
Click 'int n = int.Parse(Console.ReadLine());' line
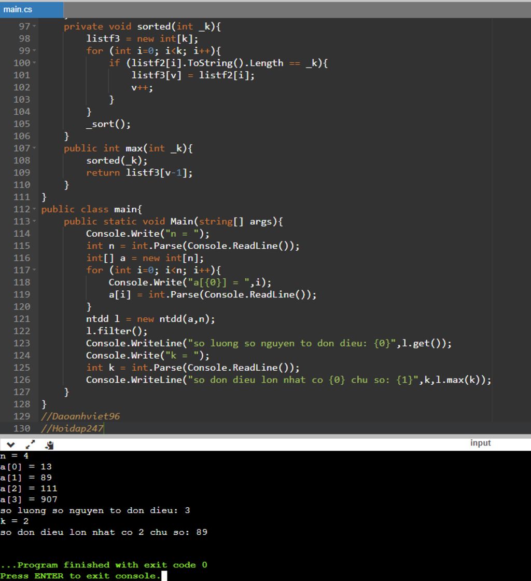[x=193, y=246]
